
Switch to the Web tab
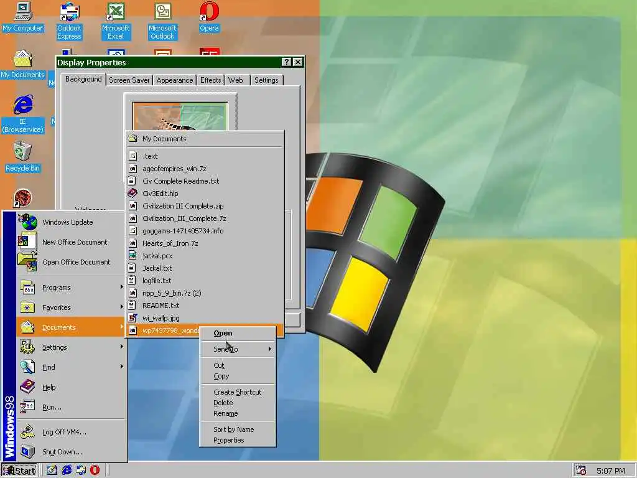pos(236,80)
